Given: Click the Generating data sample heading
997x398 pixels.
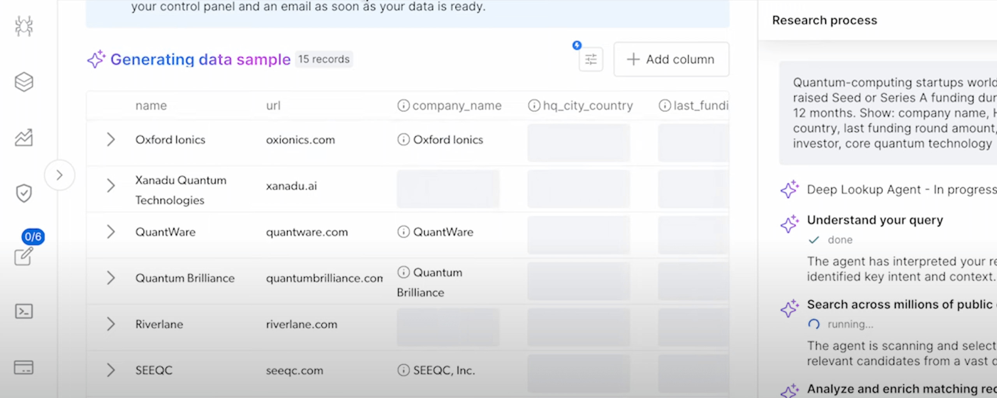Looking at the screenshot, I should [201, 60].
